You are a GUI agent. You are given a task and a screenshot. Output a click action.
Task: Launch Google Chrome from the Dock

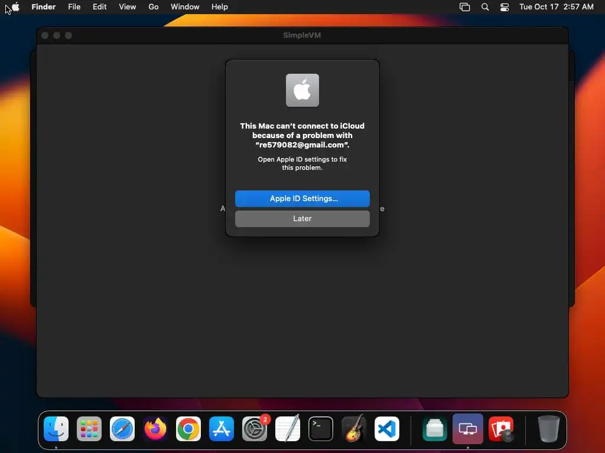point(188,429)
